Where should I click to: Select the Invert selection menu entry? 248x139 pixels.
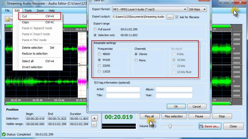32,67
